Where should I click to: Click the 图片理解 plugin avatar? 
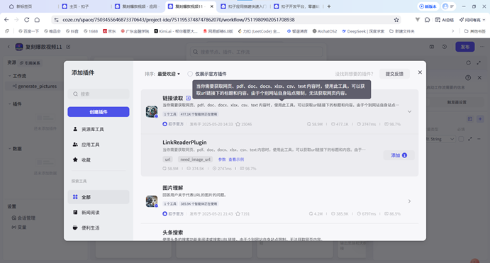pos(152,201)
